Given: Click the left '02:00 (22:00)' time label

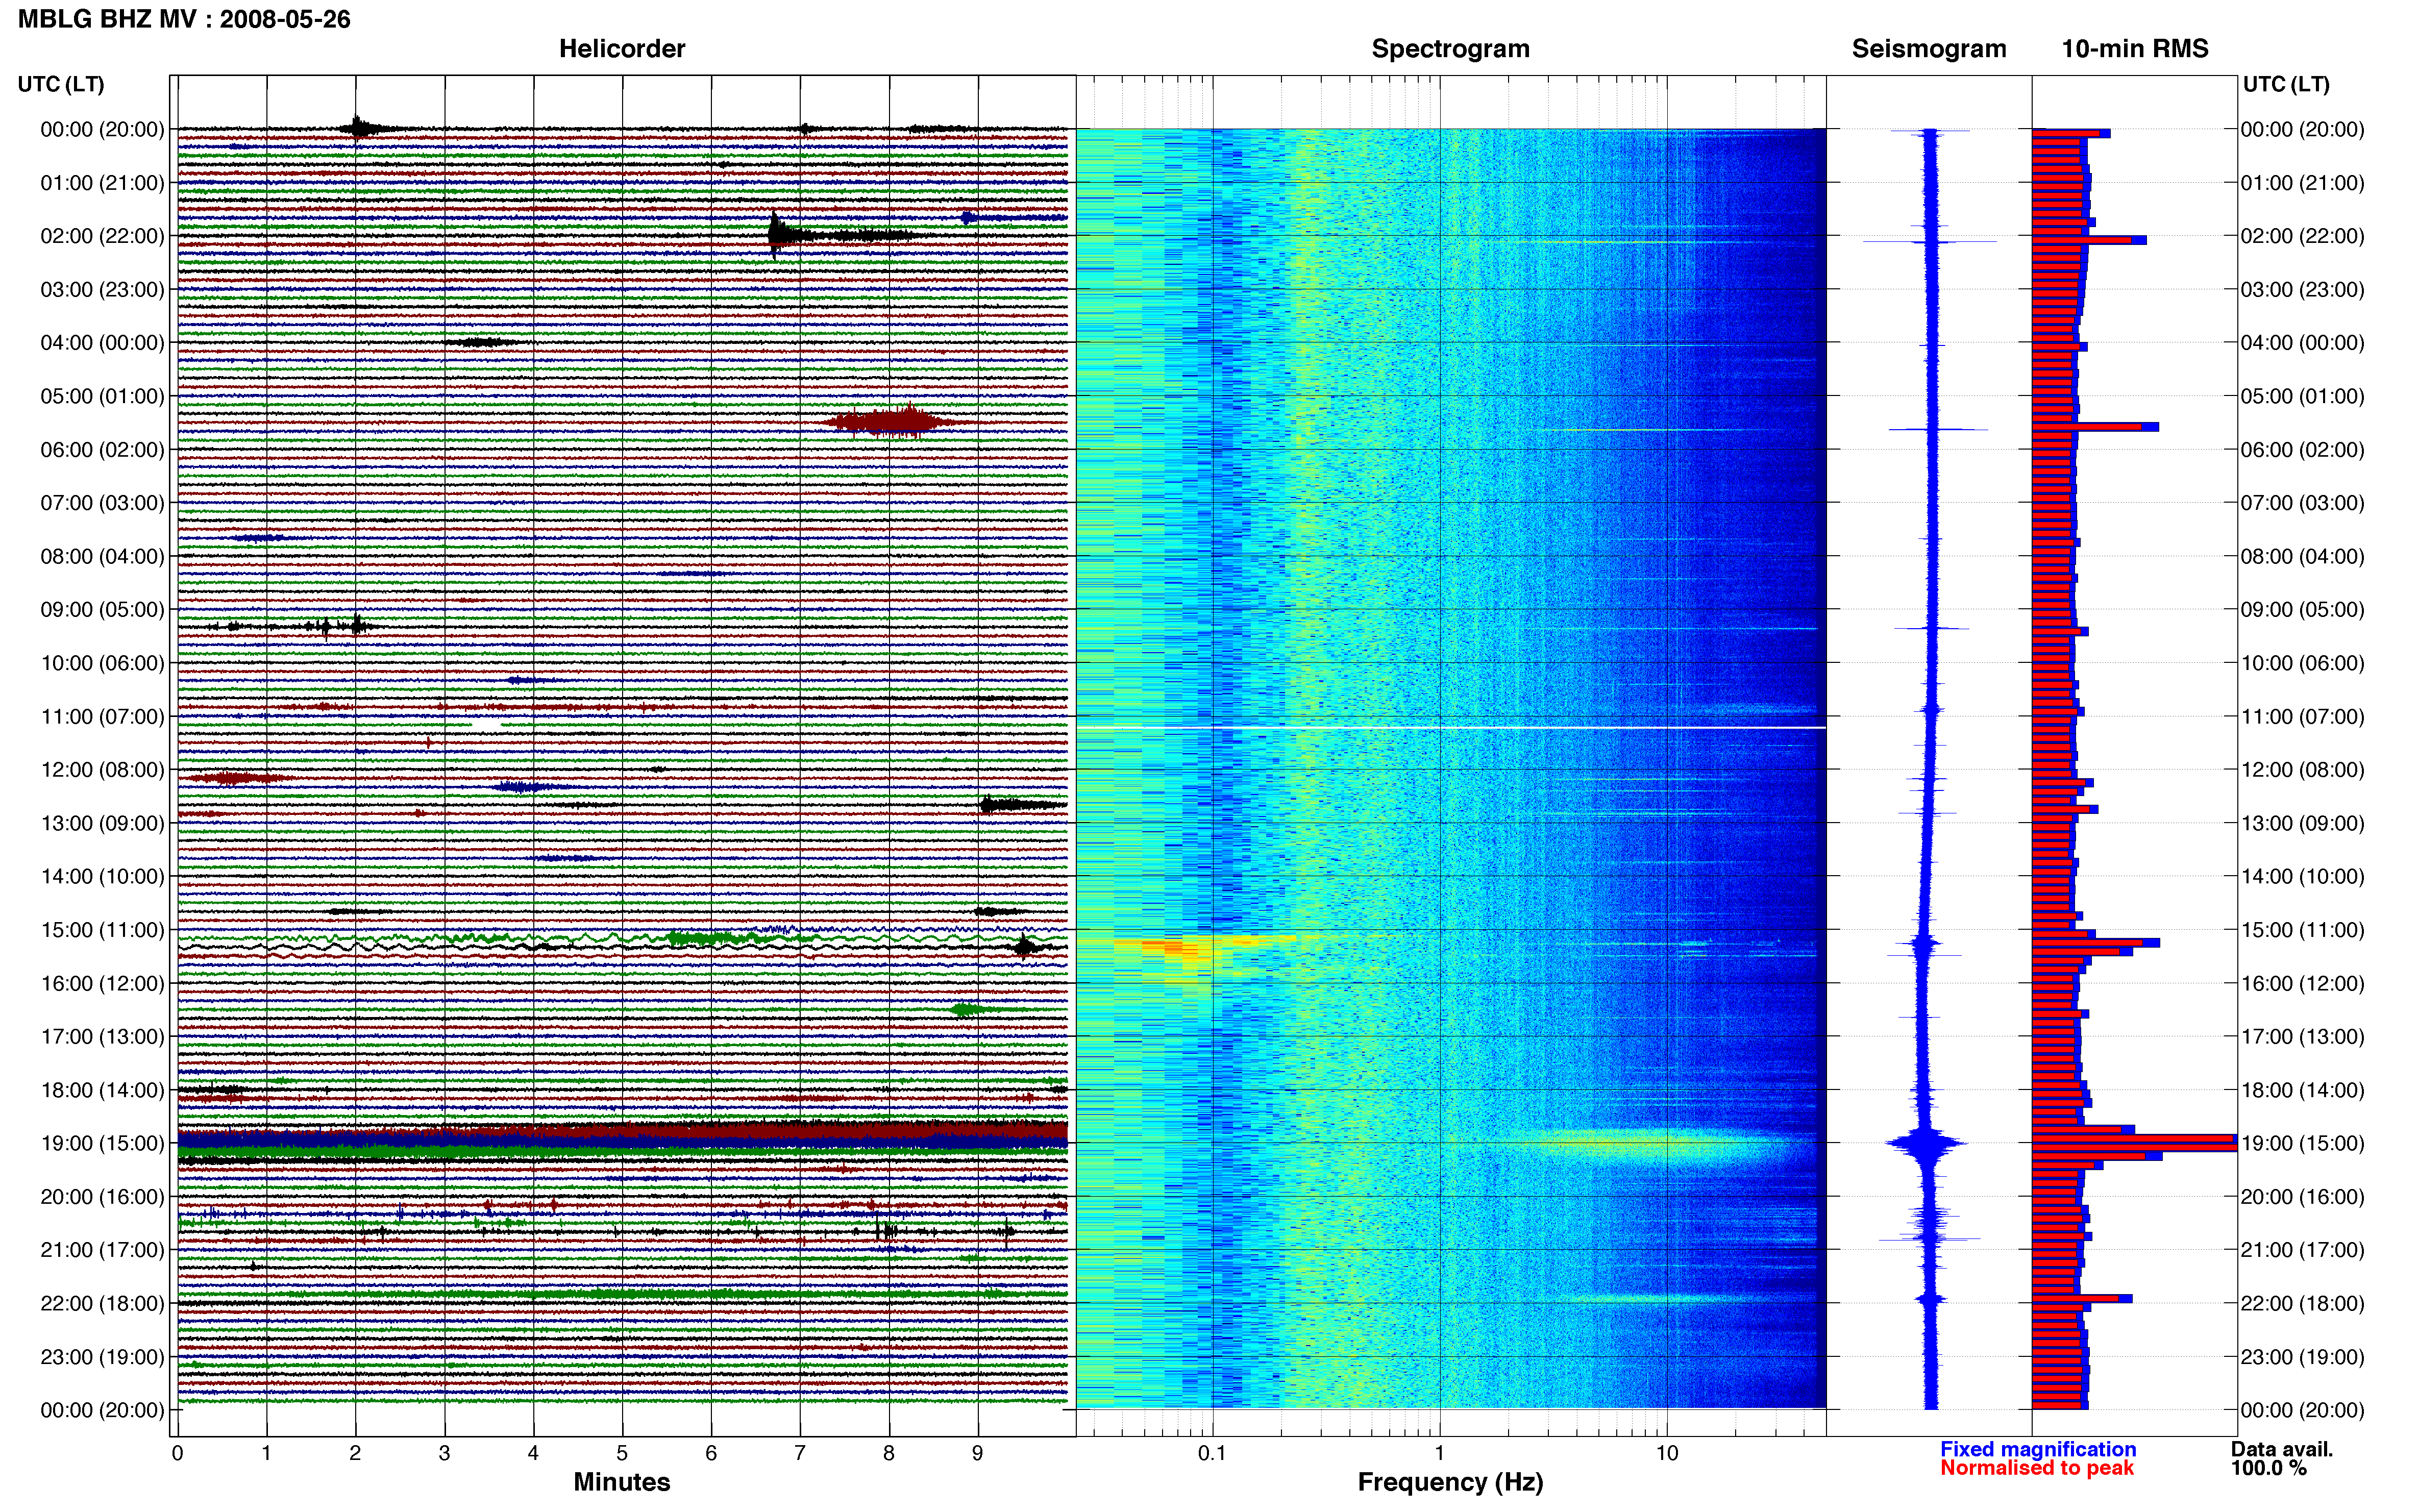Looking at the screenshot, I should [x=102, y=236].
